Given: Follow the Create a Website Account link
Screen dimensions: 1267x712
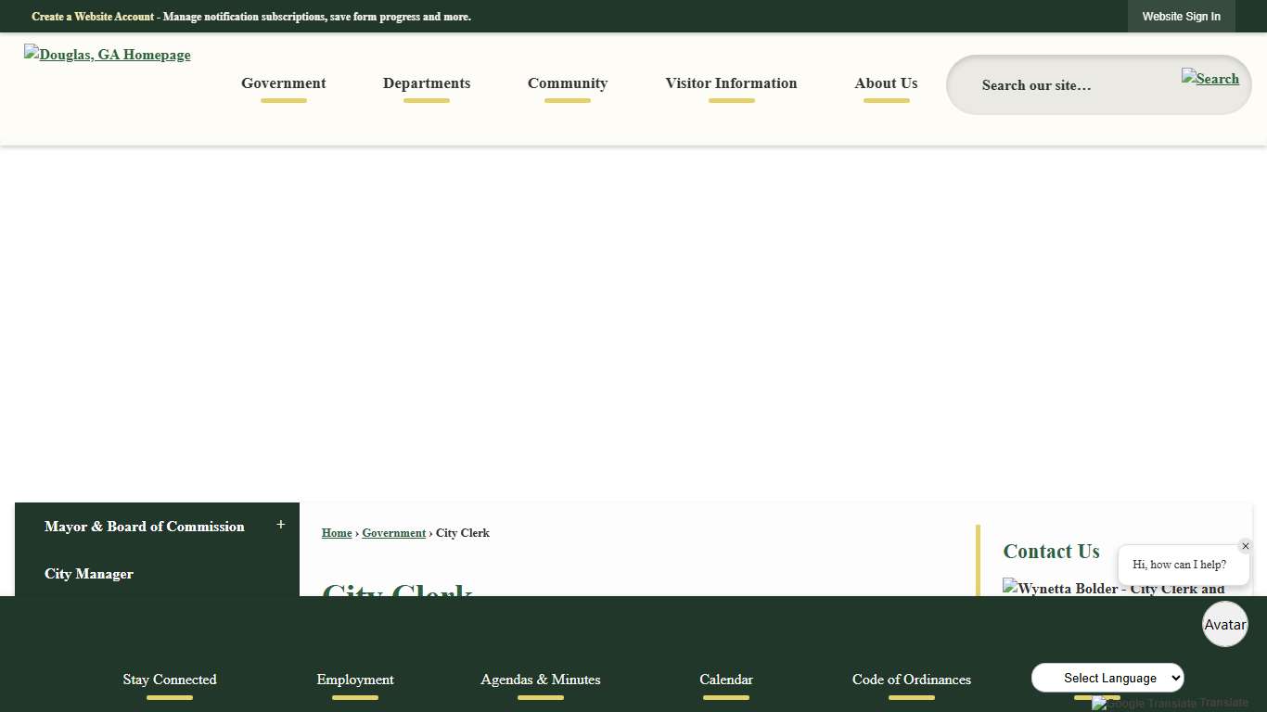Looking at the screenshot, I should [x=92, y=16].
